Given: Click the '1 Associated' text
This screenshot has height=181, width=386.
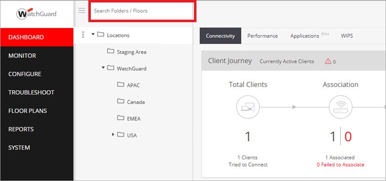Looking at the screenshot, I should click(x=340, y=157).
